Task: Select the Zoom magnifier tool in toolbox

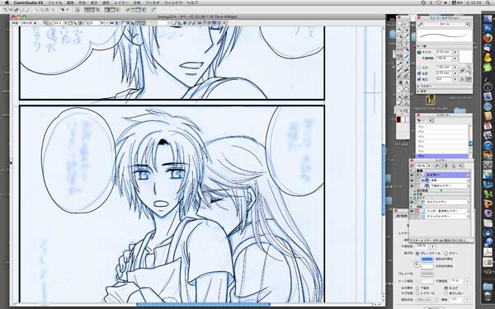Action: [x=406, y=110]
